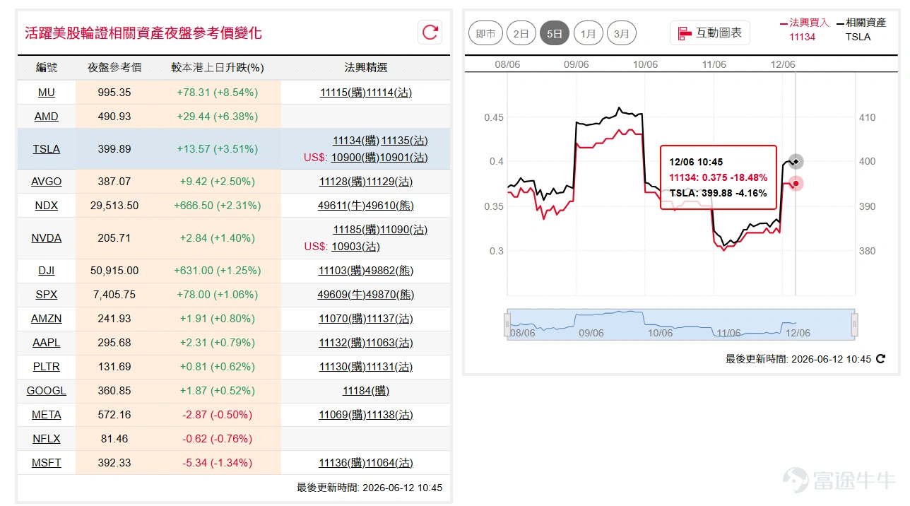Click the MU price change +78.31 (+8.54%)
Screen dimensions: 910x506
click(x=218, y=93)
